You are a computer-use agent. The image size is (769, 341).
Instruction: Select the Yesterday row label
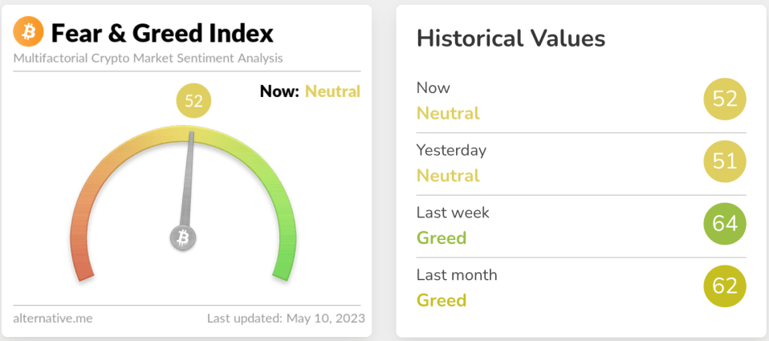coord(451,150)
